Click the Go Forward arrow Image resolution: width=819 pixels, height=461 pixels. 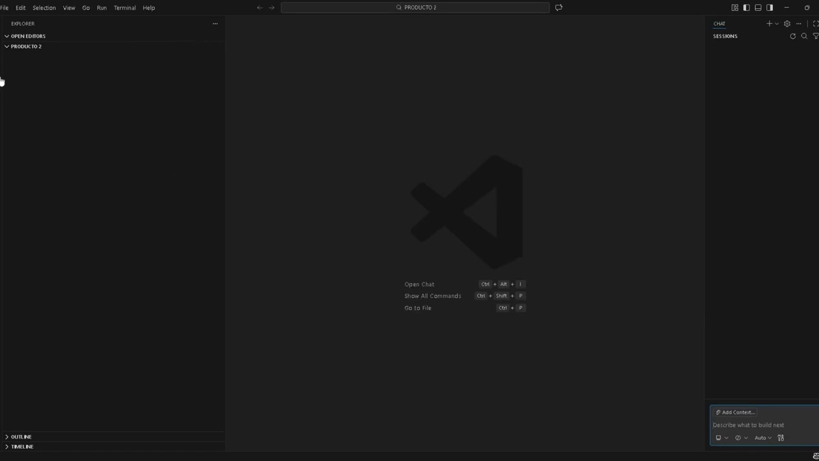pos(271,8)
